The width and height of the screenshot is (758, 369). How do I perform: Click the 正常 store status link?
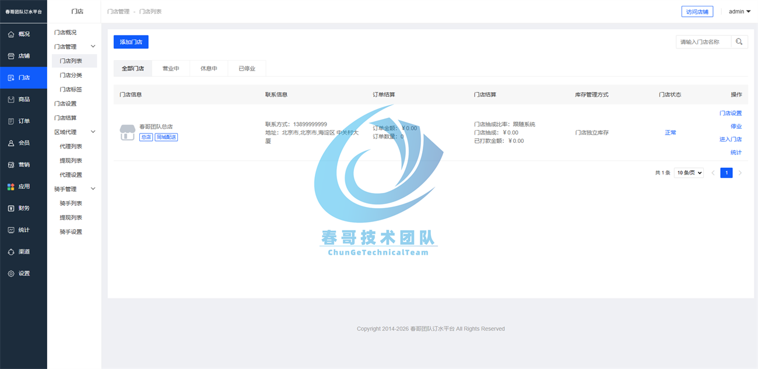tap(671, 132)
